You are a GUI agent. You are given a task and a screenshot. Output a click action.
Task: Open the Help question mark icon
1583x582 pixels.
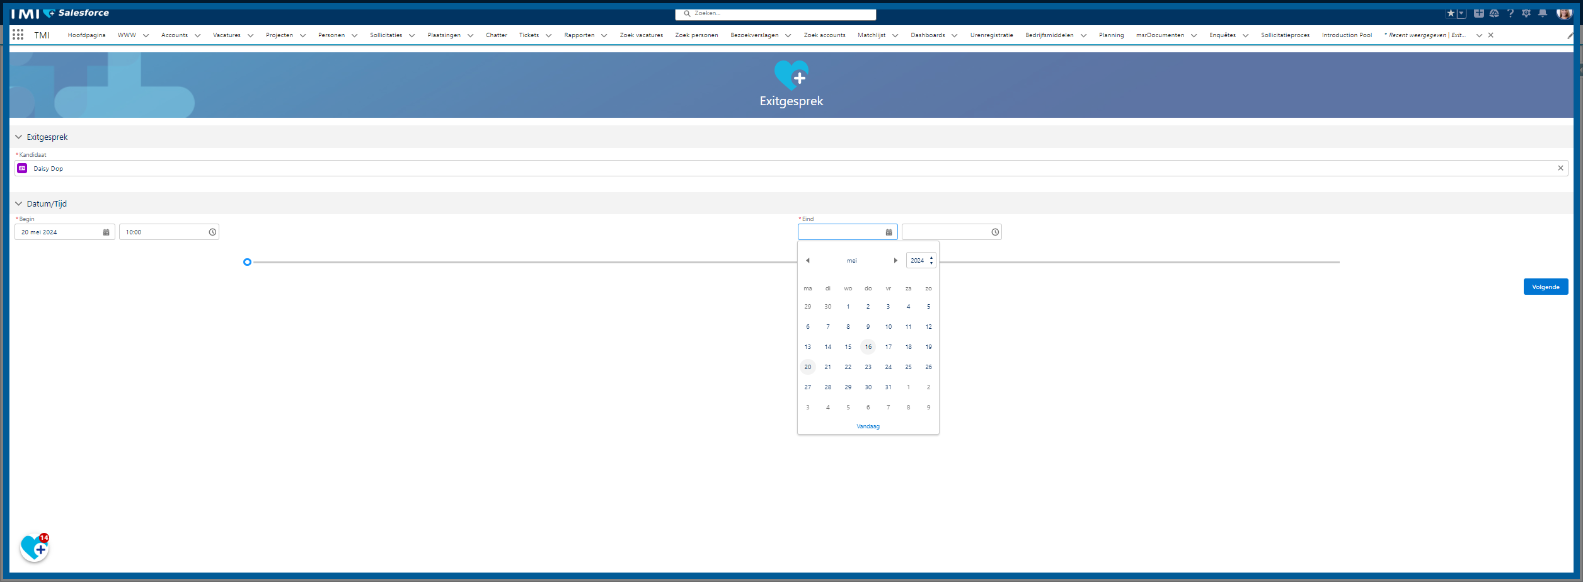(x=1511, y=13)
